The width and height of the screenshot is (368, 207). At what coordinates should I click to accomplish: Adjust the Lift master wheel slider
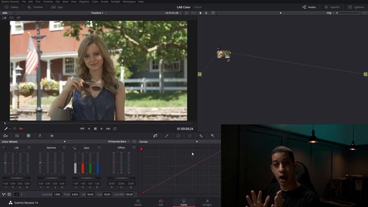coord(17,178)
